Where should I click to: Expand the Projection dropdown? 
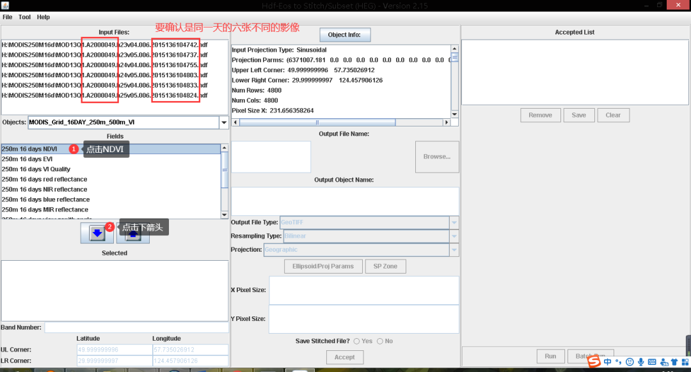click(x=454, y=250)
